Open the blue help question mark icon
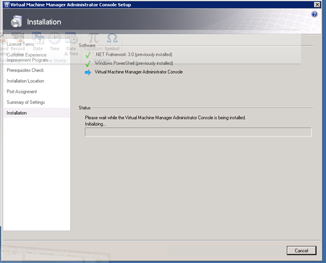This screenshot has width=326, height=263. click(x=314, y=14)
